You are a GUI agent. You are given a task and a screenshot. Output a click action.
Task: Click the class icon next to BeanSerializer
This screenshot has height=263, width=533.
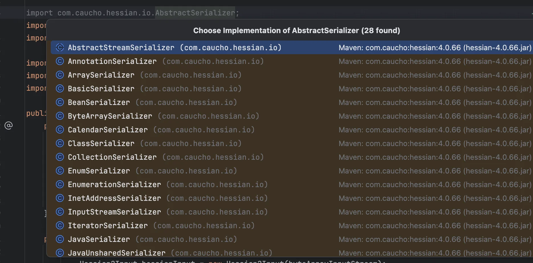point(60,102)
